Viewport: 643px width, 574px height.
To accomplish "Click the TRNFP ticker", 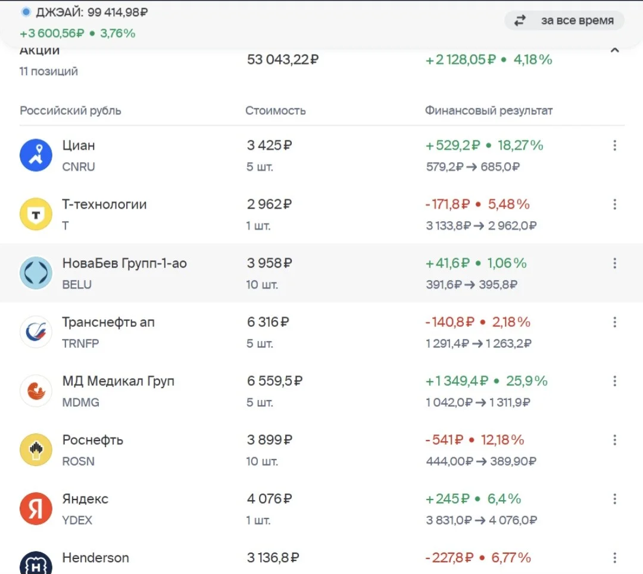I will (80, 343).
